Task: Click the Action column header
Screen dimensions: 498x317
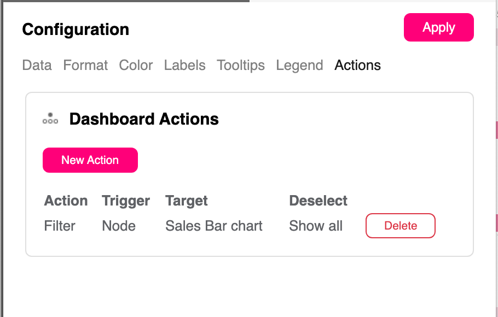Action: 66,201
